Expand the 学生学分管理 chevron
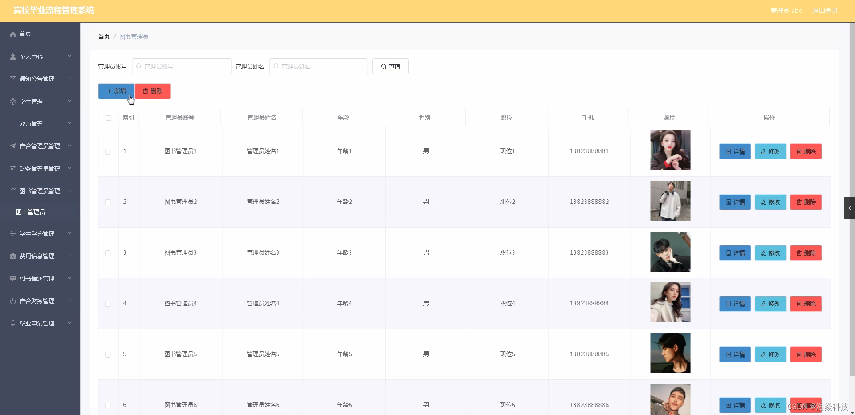 click(x=69, y=233)
